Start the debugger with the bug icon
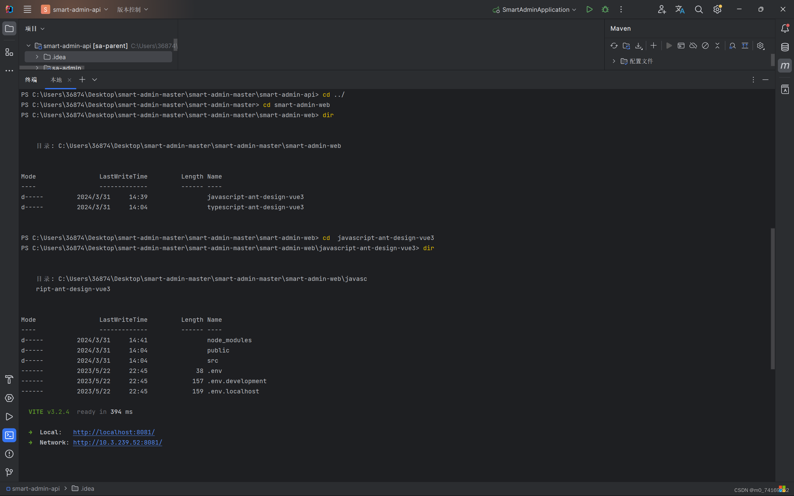Image resolution: width=794 pixels, height=496 pixels. point(605,9)
